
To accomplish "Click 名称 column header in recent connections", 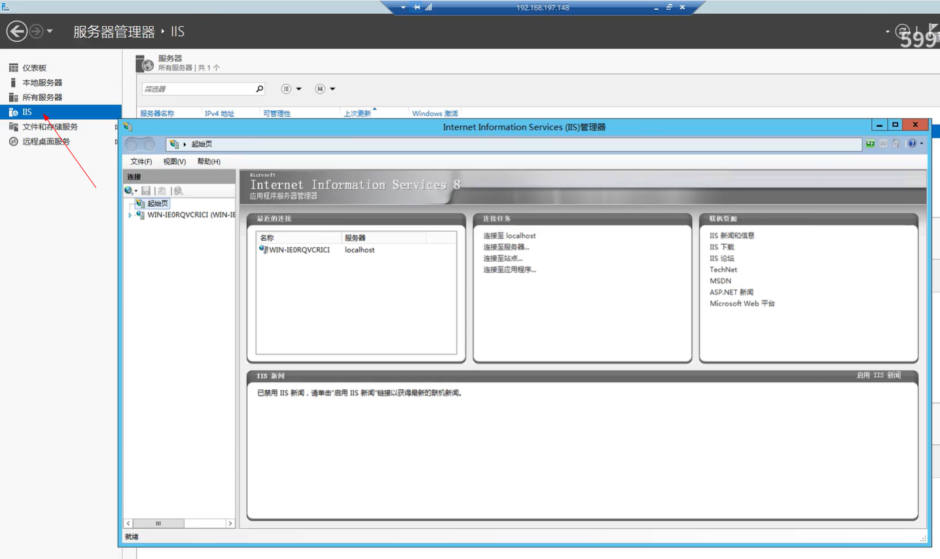I will click(x=298, y=238).
